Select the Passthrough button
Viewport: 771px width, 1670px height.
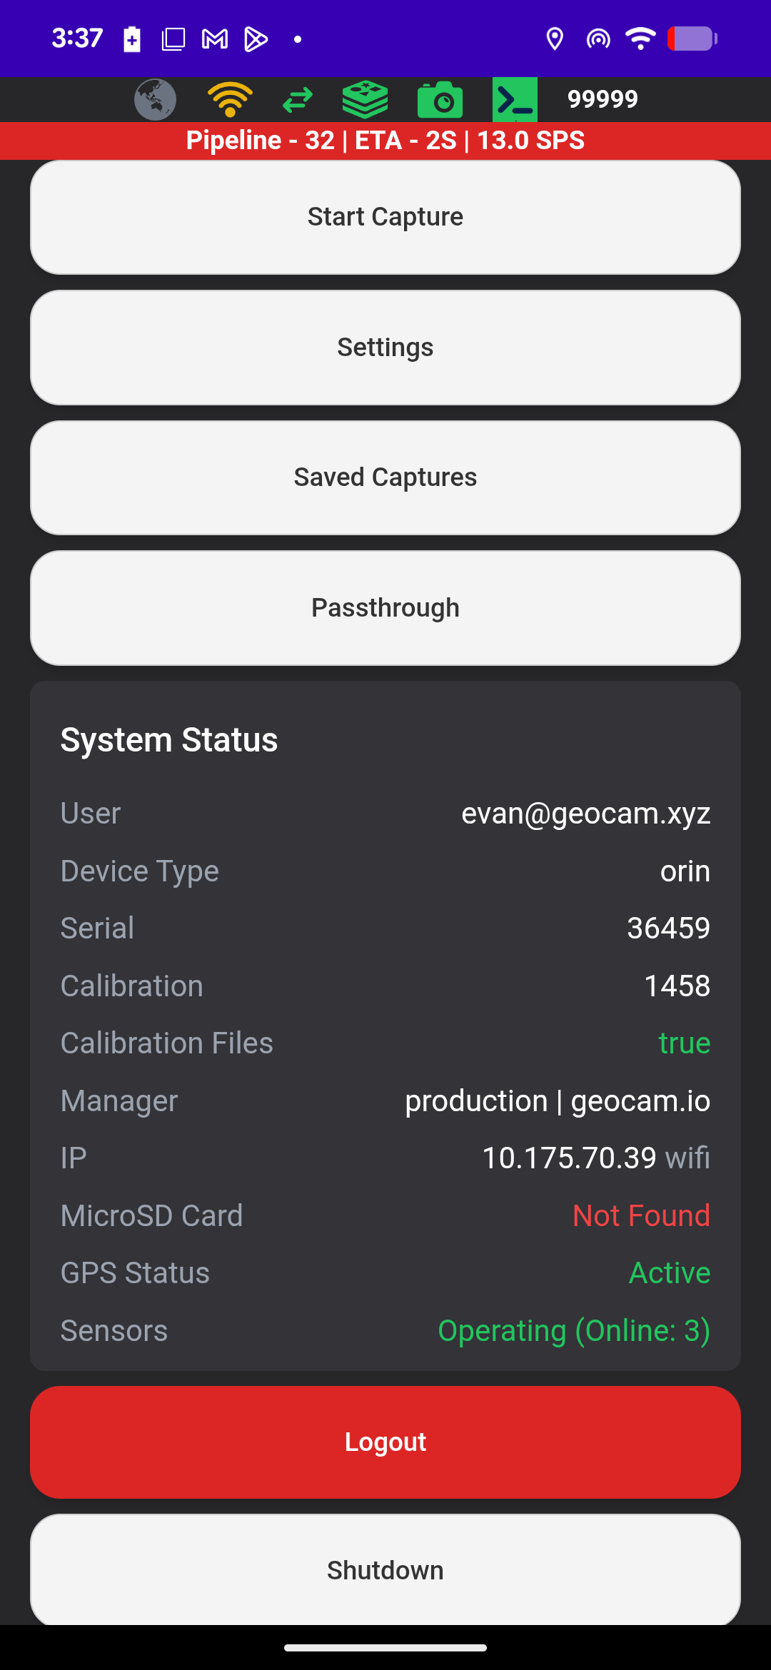385,608
